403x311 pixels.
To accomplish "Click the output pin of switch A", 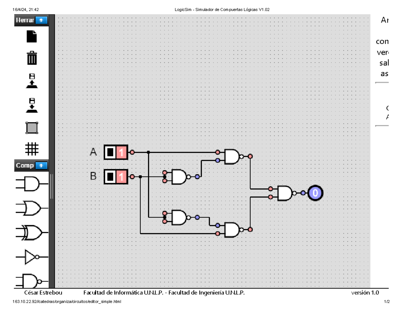I will pos(132,152).
